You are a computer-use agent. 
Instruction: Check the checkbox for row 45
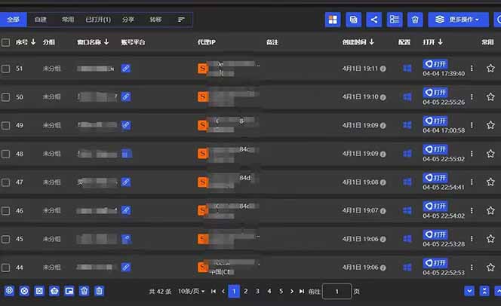[6, 239]
